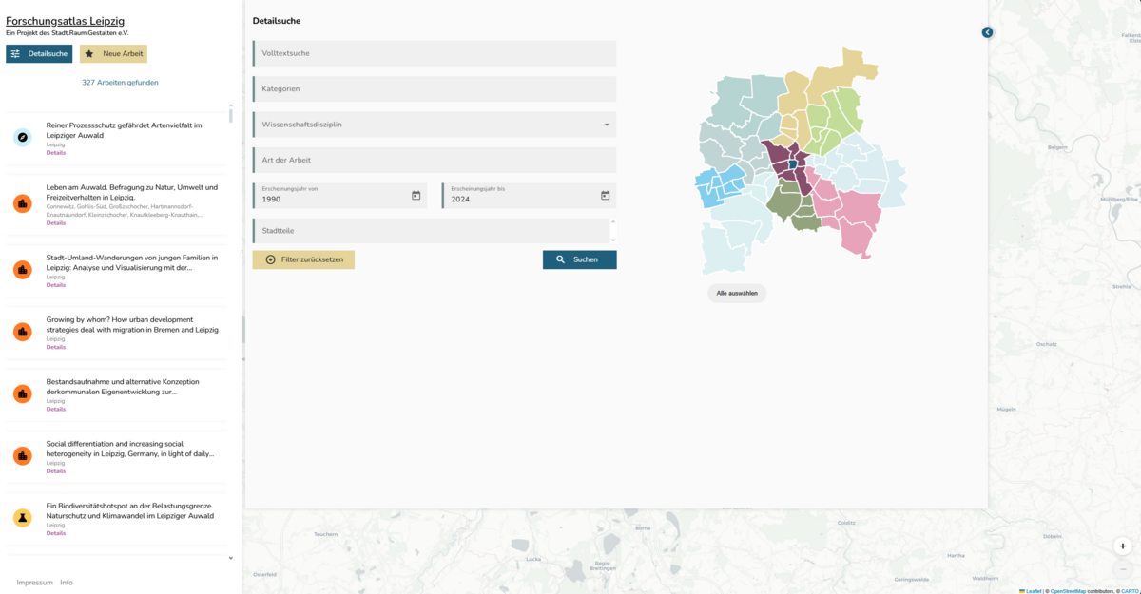The height and width of the screenshot is (594, 1141).
Task: Open Details of Biodiversitätshotspot entry
Action: (x=56, y=533)
